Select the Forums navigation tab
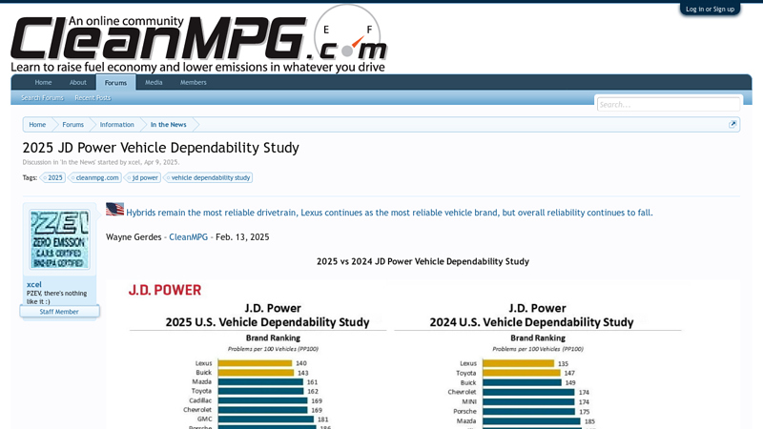The height and width of the screenshot is (429, 763). pyautogui.click(x=115, y=83)
